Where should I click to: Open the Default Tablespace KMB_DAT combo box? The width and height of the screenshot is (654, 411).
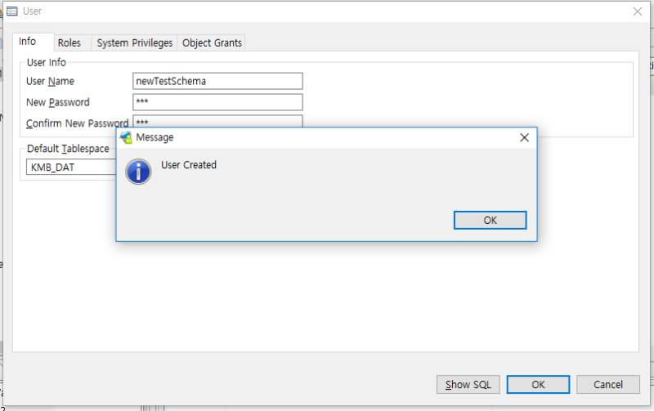71,168
